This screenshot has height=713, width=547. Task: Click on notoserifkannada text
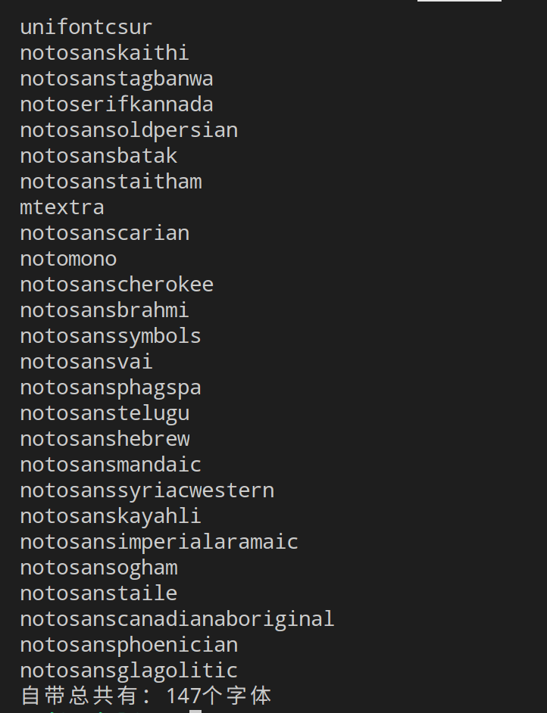click(117, 104)
